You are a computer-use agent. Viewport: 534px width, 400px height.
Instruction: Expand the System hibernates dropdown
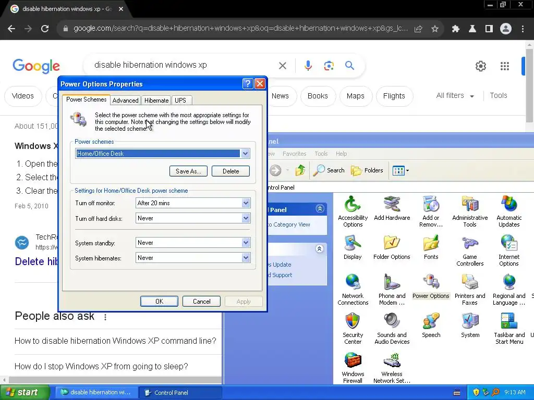tap(246, 257)
